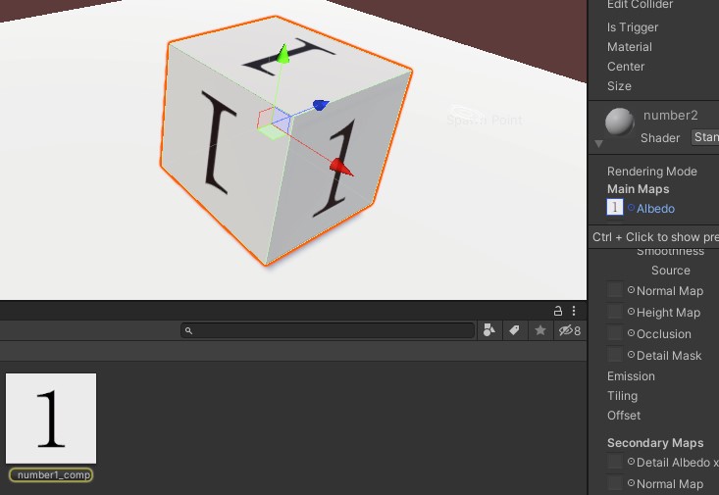Toggle the Project panel lock icon
This screenshot has width=719, height=495.
[559, 310]
